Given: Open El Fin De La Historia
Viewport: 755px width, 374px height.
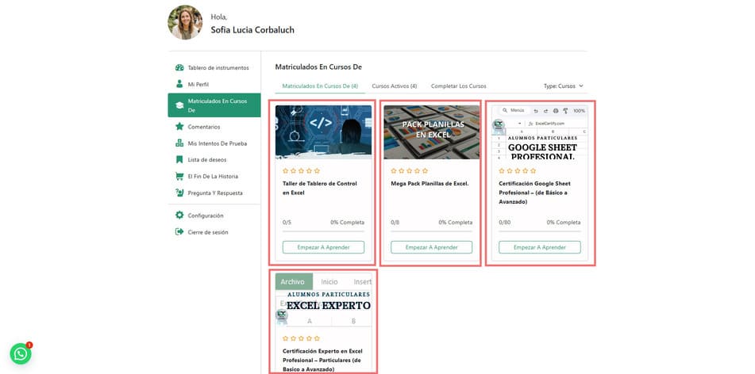Looking at the screenshot, I should pyautogui.click(x=214, y=177).
